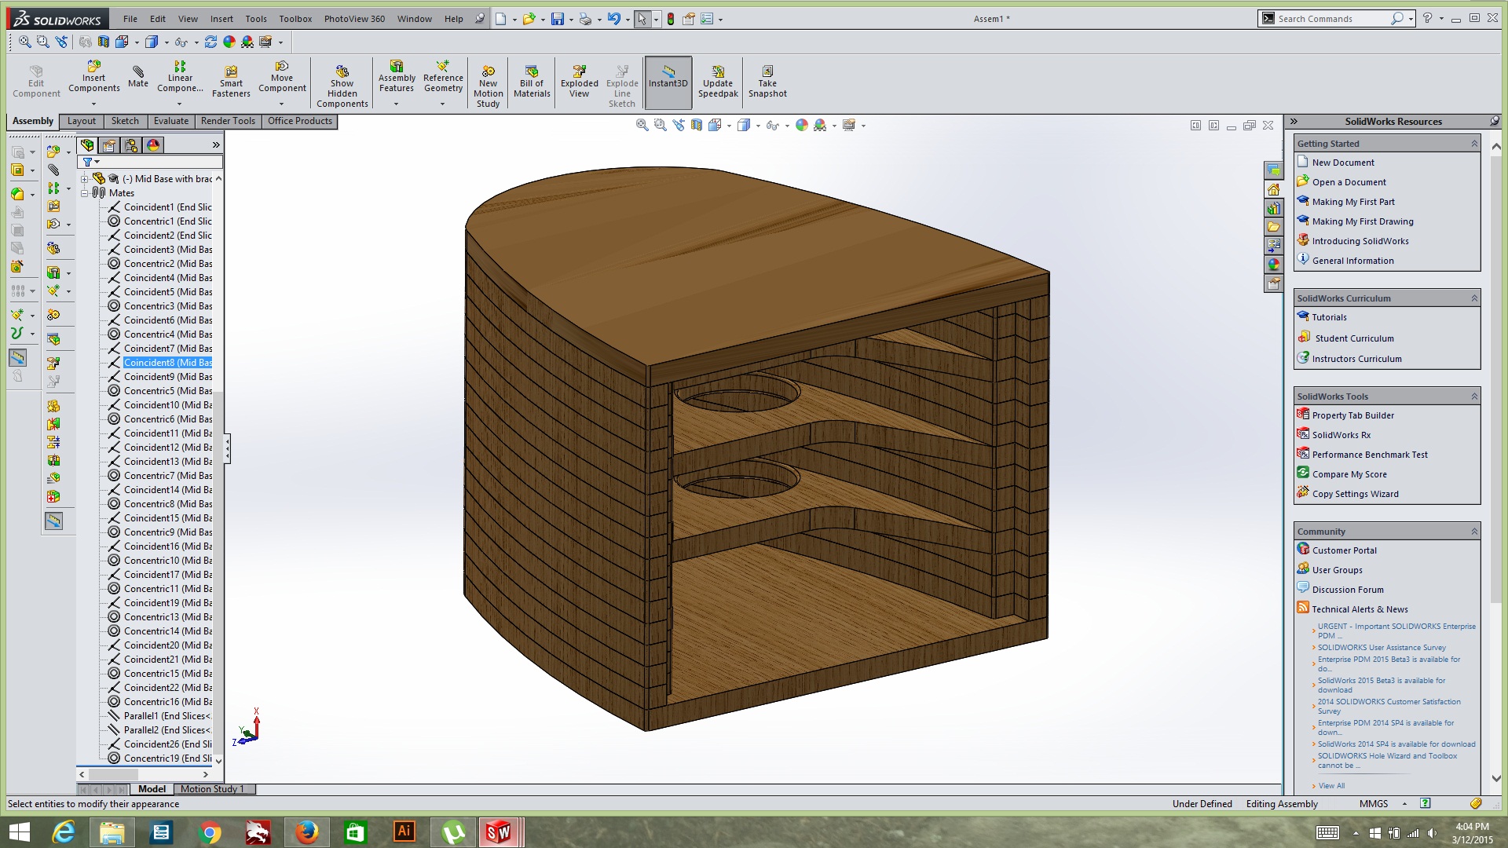Collapse the Community section
The image size is (1508, 848).
(x=1474, y=532)
